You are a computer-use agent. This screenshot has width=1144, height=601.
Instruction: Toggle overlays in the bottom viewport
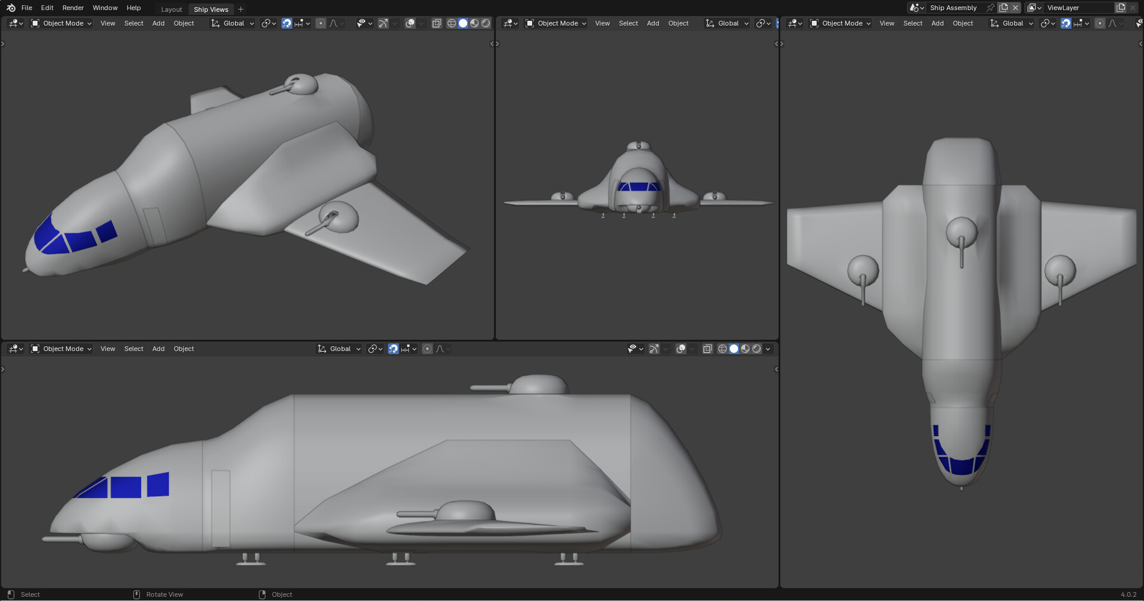point(680,349)
